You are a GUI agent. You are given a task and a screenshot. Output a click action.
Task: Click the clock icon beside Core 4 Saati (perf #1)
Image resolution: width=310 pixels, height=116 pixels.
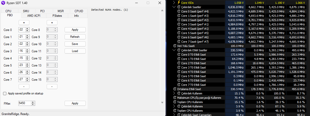179,29
